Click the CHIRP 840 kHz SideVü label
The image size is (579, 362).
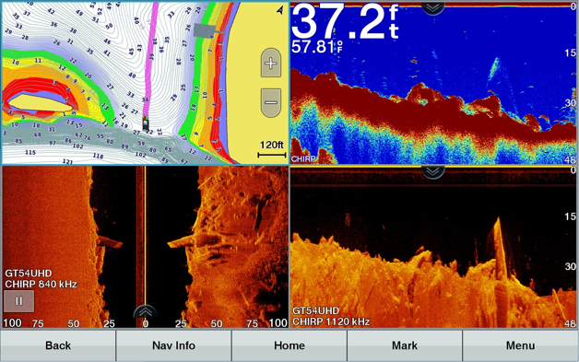(x=41, y=284)
